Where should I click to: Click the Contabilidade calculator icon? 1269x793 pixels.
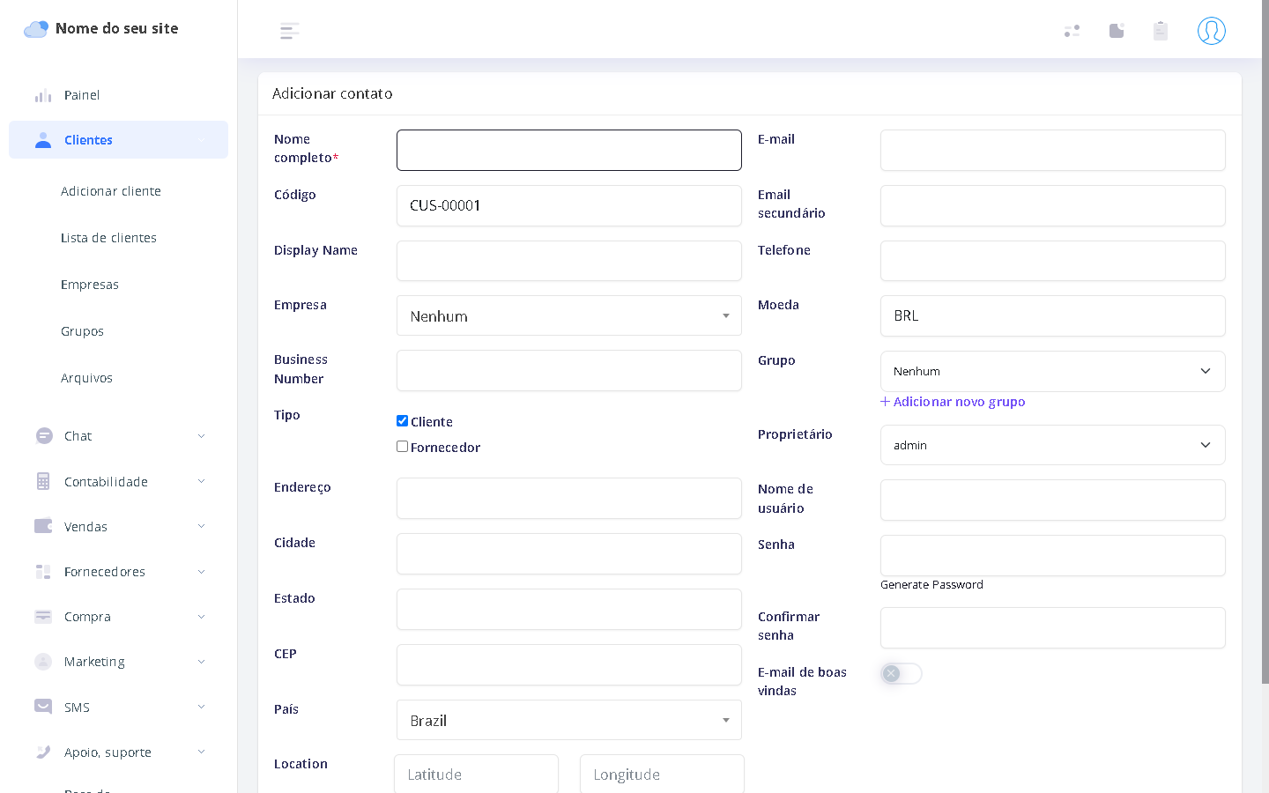coord(43,481)
